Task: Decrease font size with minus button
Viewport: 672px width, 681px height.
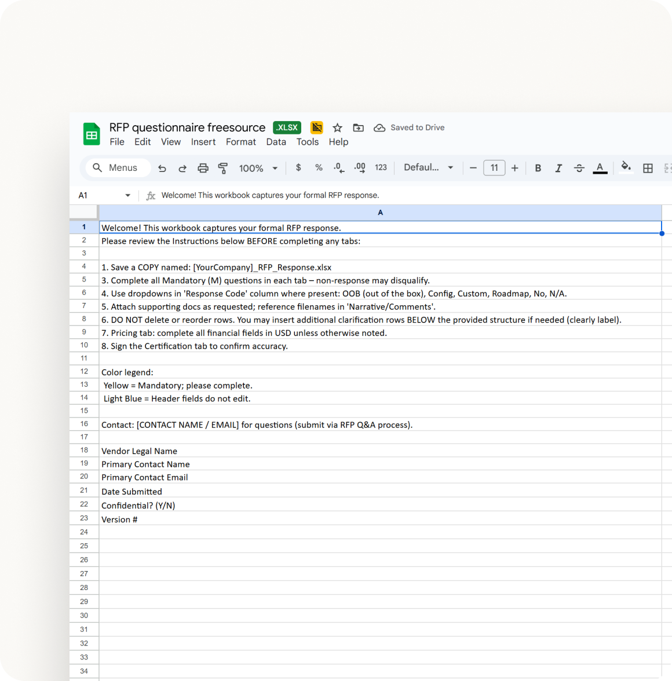Action: [x=473, y=168]
